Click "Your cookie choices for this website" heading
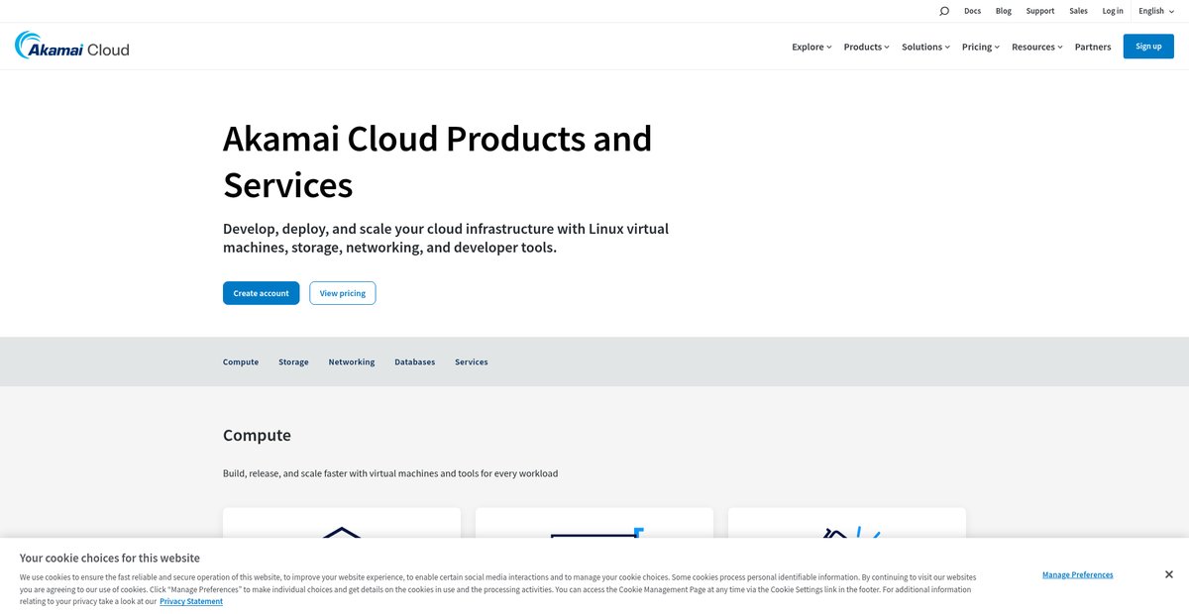 (110, 558)
